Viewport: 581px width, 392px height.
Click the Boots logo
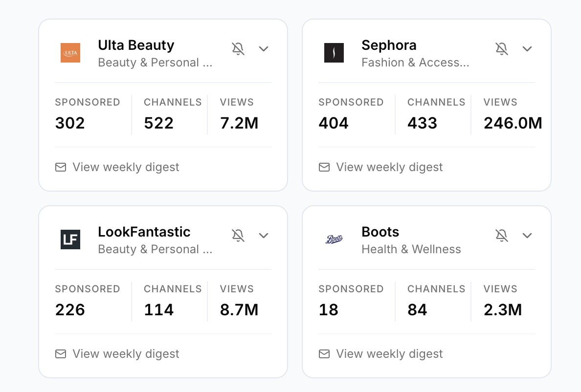tap(334, 239)
